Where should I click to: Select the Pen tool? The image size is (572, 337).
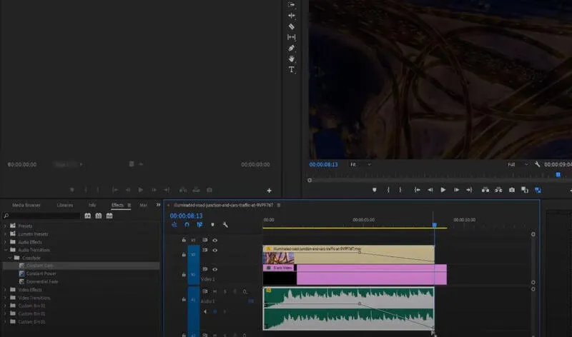coord(291,48)
